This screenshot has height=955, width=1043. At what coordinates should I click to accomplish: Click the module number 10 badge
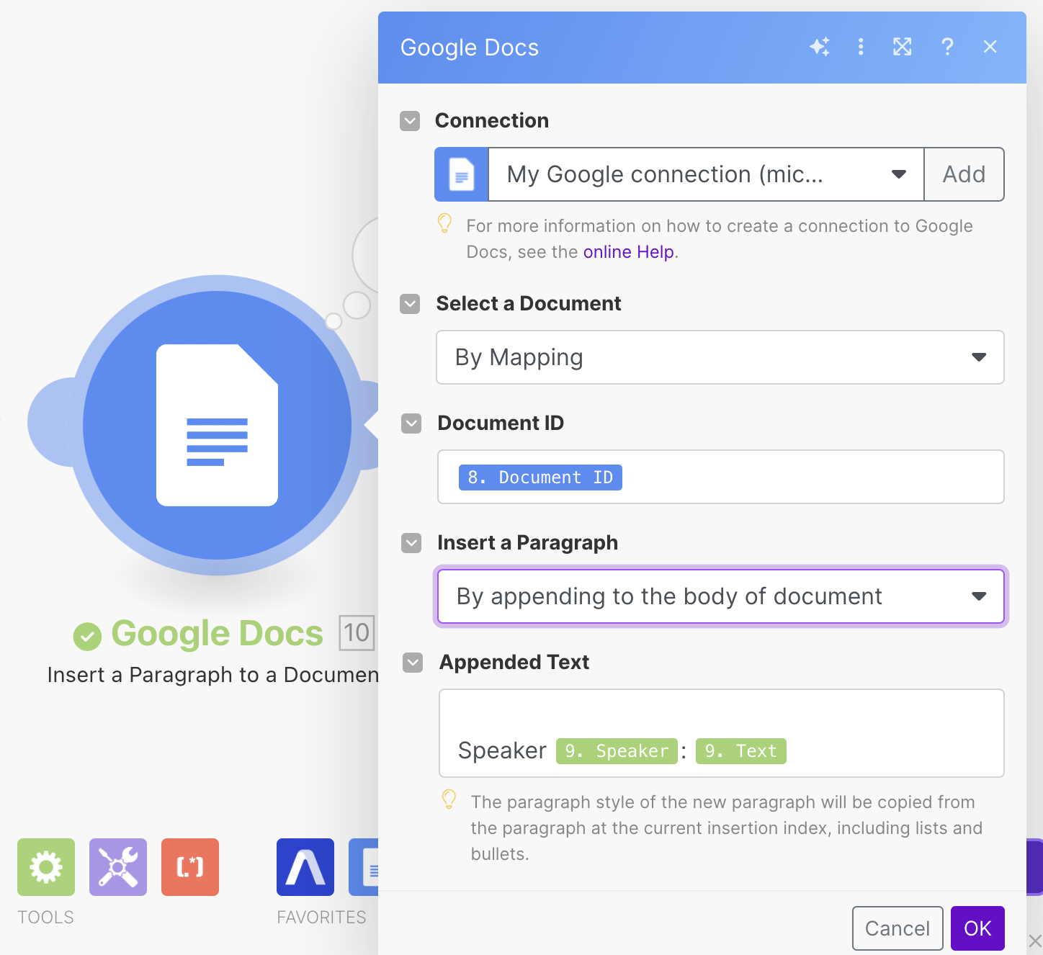tap(357, 633)
